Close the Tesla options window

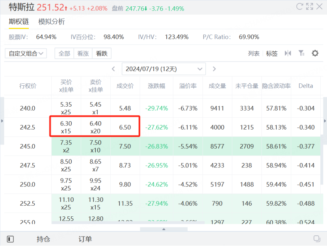point(319,6)
